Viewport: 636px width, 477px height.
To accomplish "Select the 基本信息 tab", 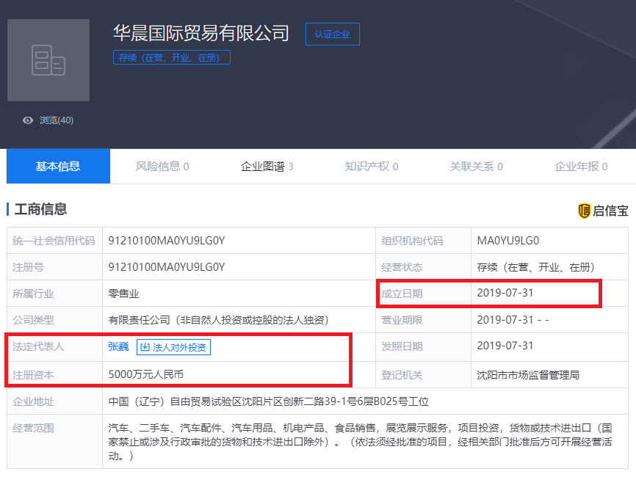I will (58, 166).
